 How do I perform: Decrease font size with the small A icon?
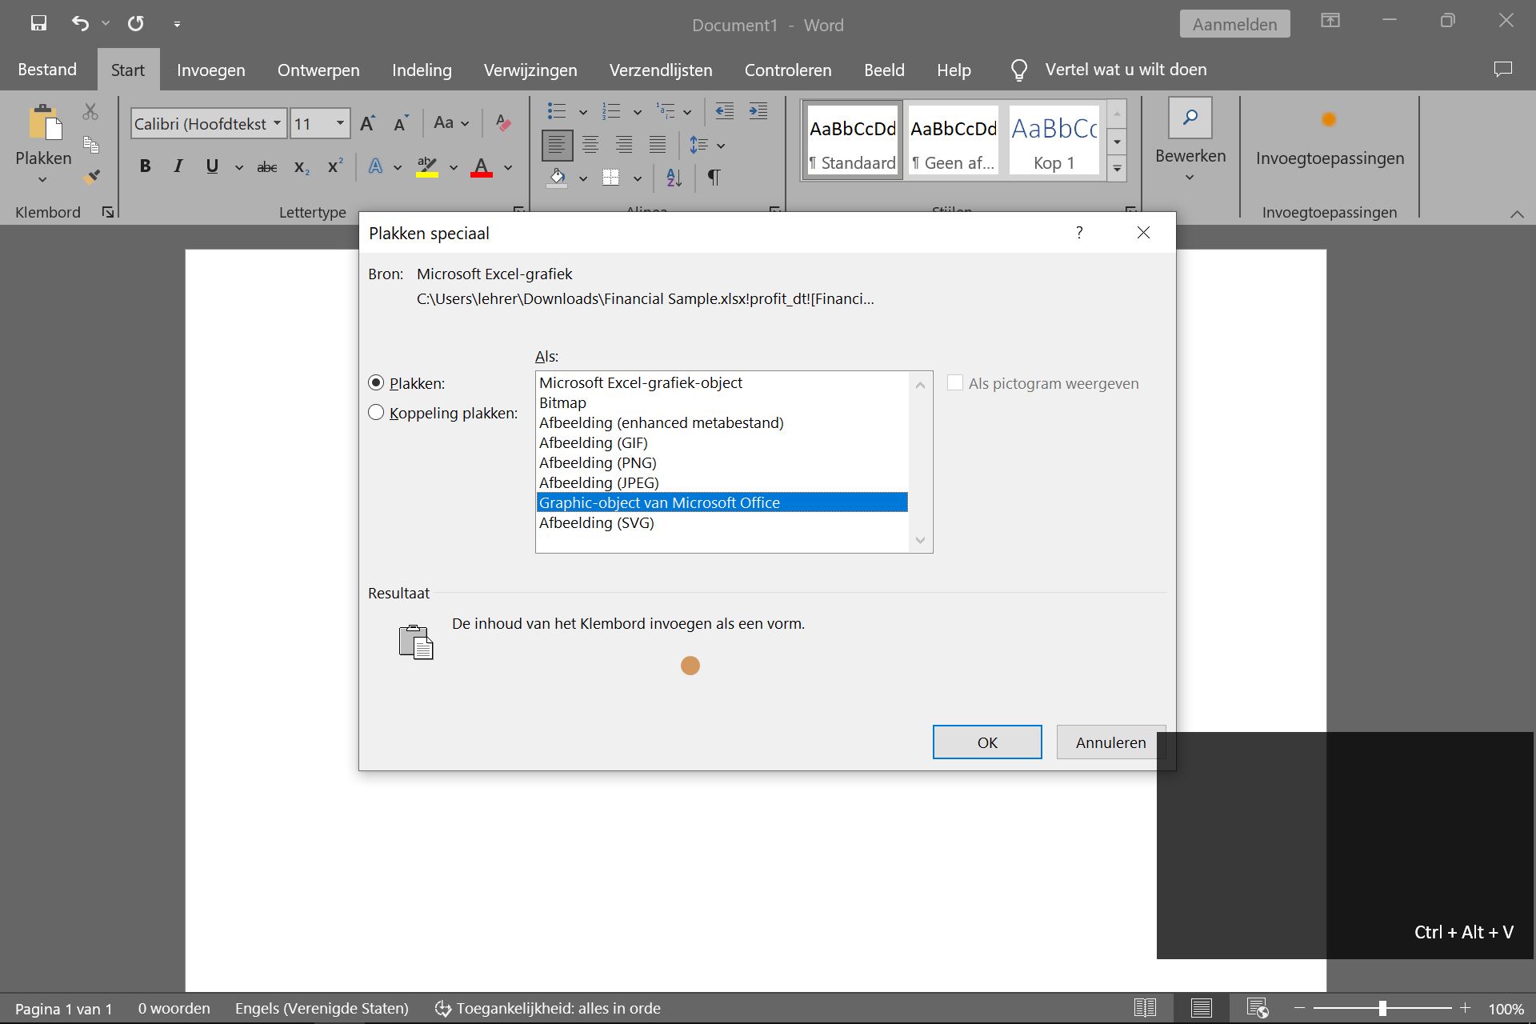(401, 123)
